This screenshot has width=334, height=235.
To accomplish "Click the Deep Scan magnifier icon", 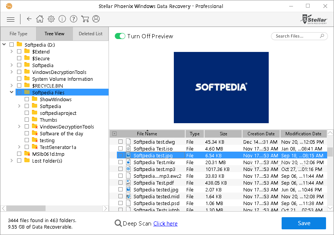I will [x=118, y=223].
